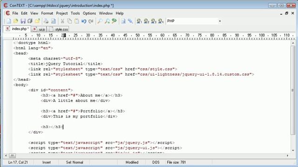Copy selection using toolbar icon
The height and width of the screenshot is (167, 298).
tap(69, 21)
